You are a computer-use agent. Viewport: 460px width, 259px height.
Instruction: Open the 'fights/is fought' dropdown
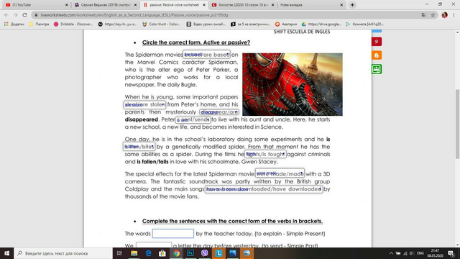[x=265, y=154]
